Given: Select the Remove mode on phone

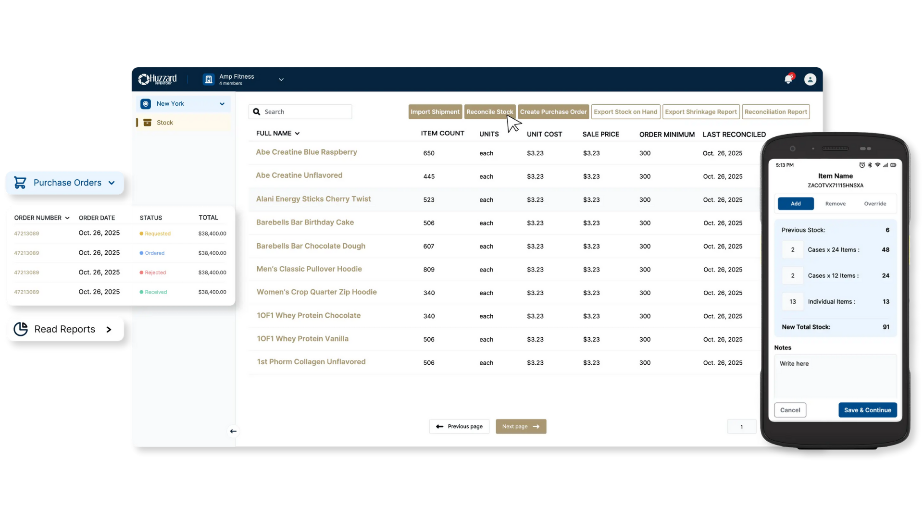Looking at the screenshot, I should click(835, 204).
